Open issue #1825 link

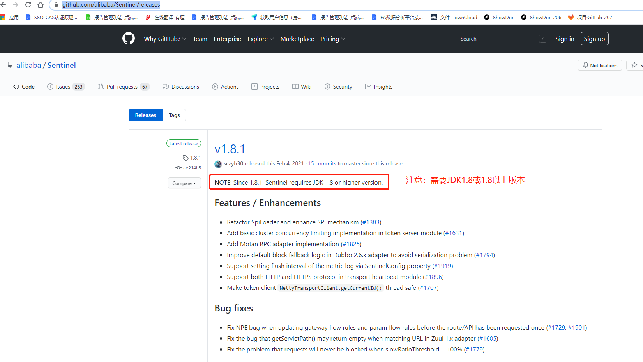(x=351, y=244)
